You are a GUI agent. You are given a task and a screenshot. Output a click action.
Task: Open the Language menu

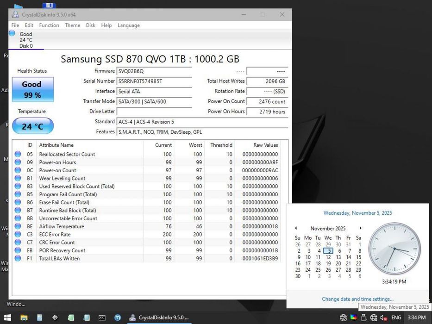(x=128, y=25)
